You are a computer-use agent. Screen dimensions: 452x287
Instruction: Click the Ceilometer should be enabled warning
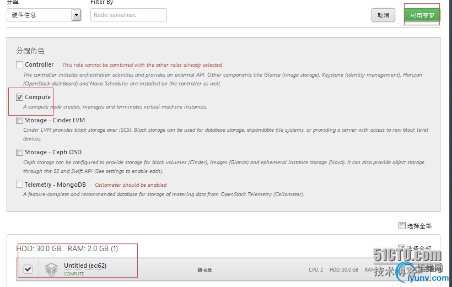(131, 185)
